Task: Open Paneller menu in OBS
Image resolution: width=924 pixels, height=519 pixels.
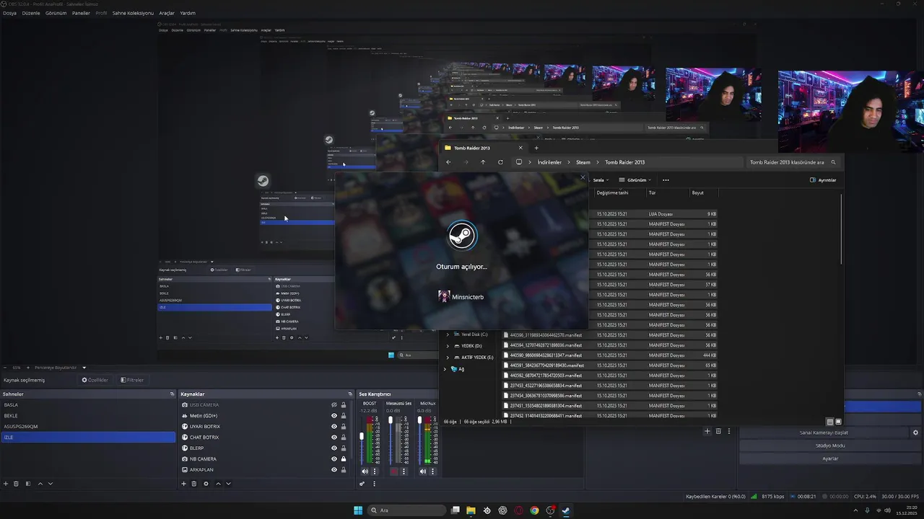Action: pyautogui.click(x=81, y=13)
